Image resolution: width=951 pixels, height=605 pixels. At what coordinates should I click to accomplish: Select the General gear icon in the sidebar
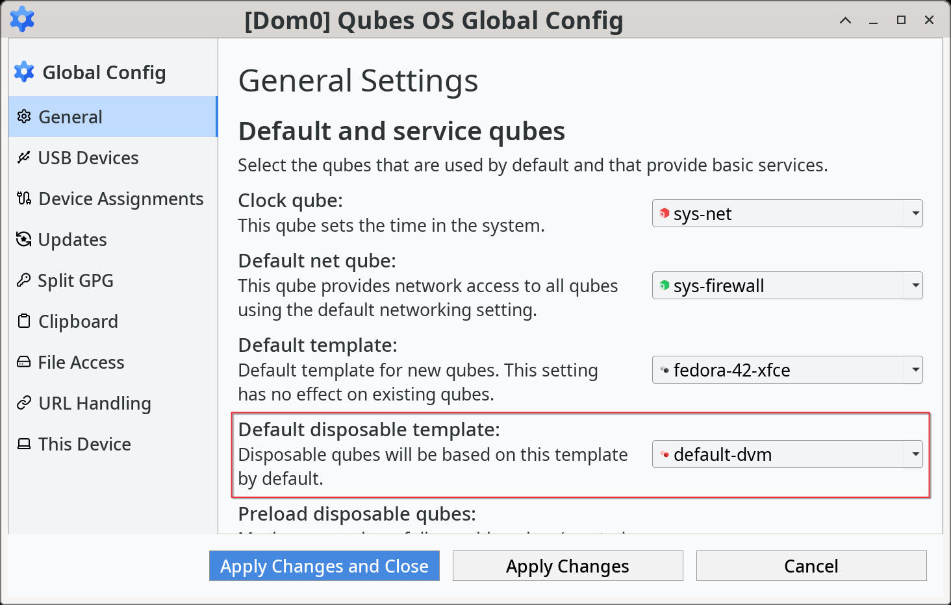coord(24,116)
